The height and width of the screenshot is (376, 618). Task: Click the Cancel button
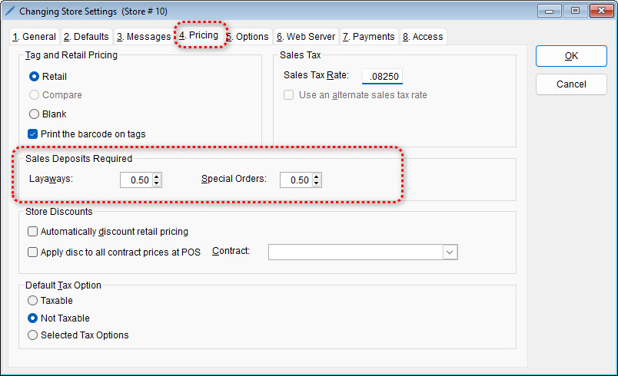570,84
